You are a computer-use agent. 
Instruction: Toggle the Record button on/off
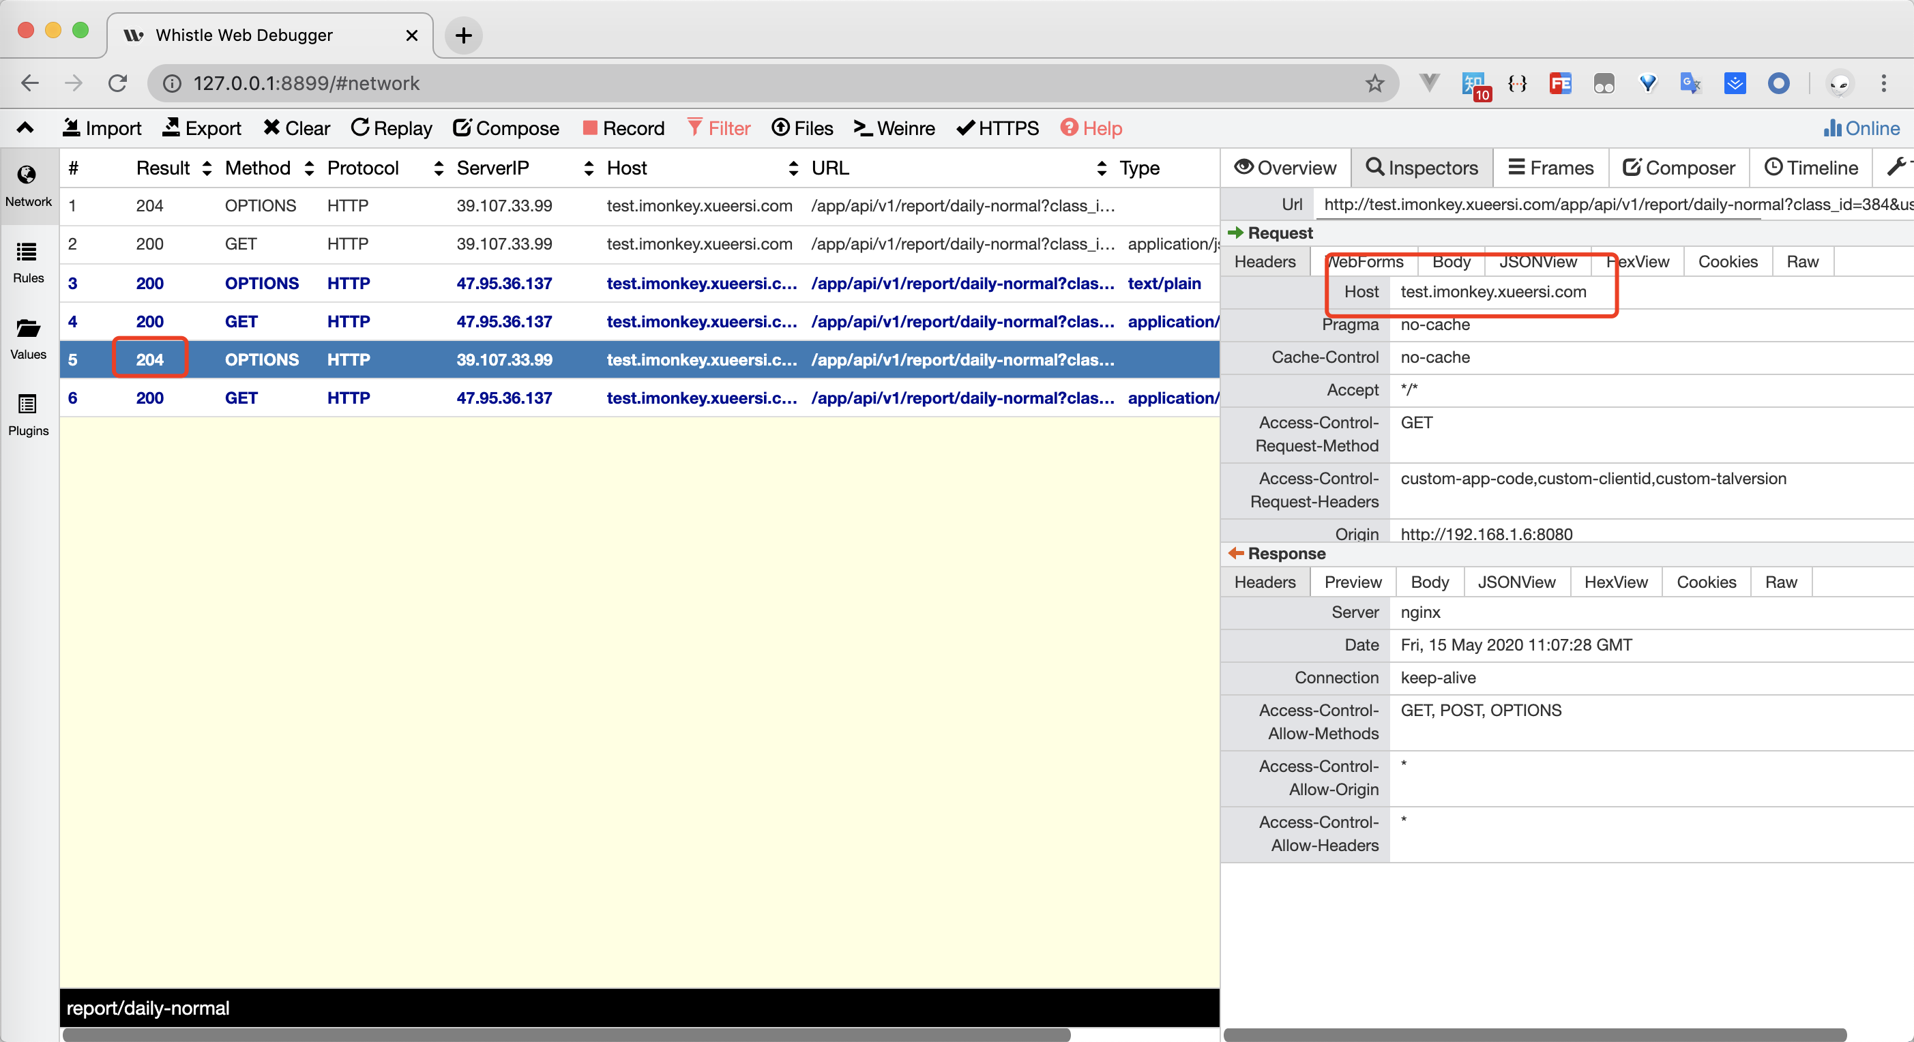tap(625, 127)
